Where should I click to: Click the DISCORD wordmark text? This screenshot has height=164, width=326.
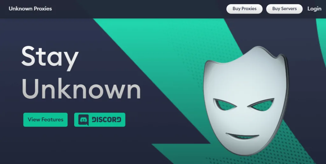pyautogui.click(x=106, y=120)
